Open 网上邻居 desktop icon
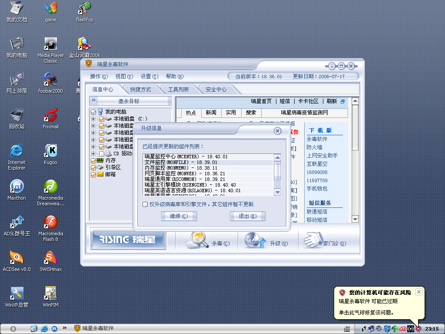 point(17,83)
